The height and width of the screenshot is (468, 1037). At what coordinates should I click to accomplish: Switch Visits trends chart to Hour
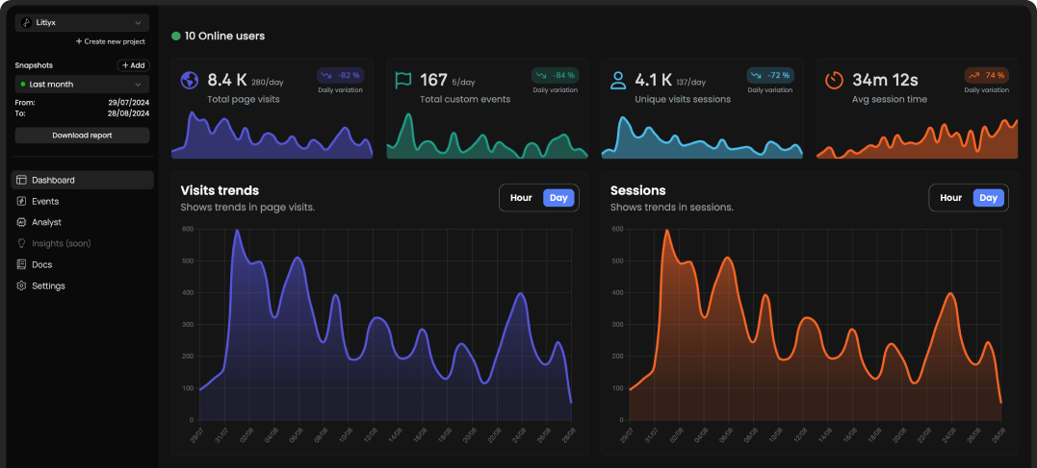point(521,198)
